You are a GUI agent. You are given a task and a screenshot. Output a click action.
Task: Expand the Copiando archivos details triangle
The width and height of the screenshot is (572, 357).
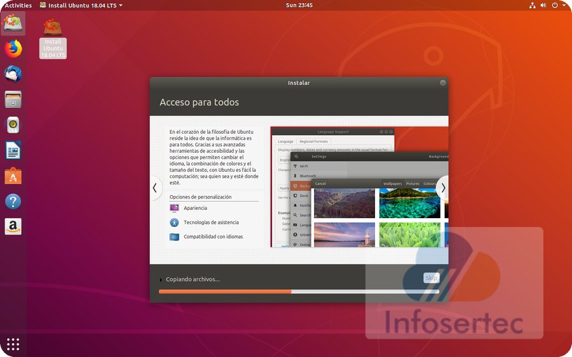click(x=161, y=280)
